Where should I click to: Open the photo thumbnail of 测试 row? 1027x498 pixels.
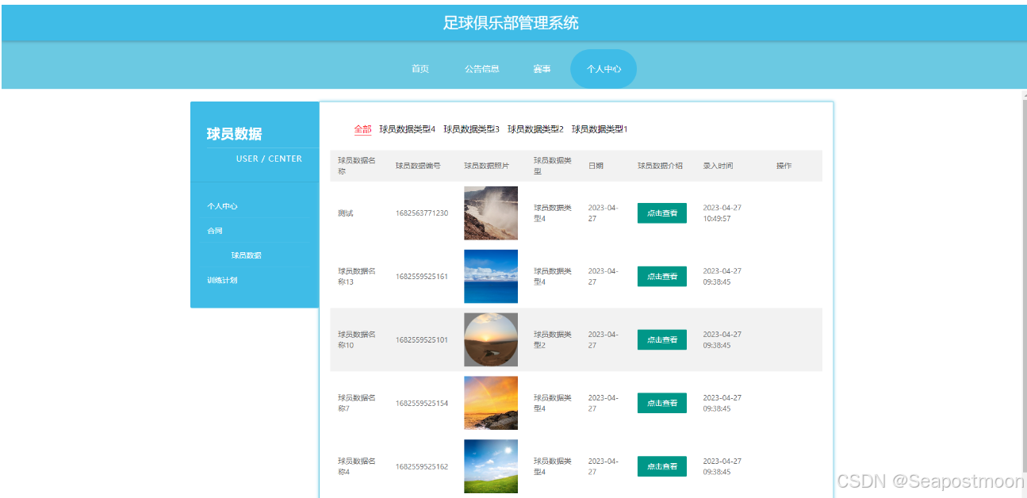point(490,213)
